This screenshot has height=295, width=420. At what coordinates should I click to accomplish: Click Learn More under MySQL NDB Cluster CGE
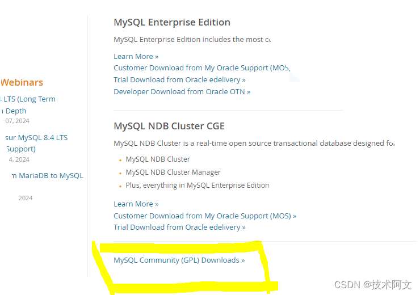coord(136,204)
